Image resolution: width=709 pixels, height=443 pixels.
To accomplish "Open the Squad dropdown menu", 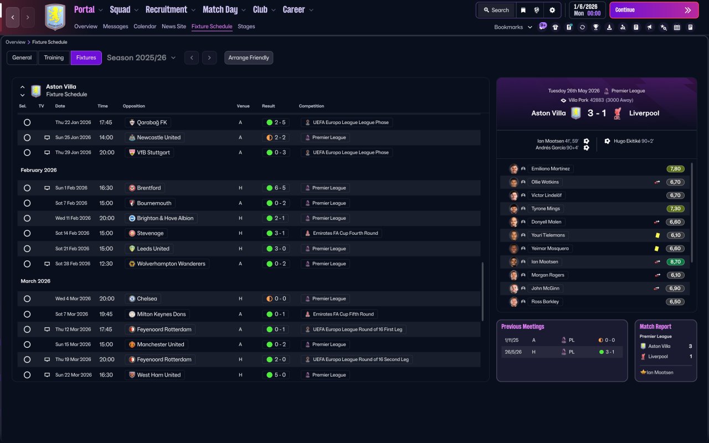I will click(125, 9).
